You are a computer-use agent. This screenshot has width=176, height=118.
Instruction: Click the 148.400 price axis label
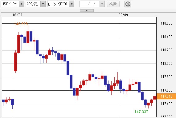point(166,37)
